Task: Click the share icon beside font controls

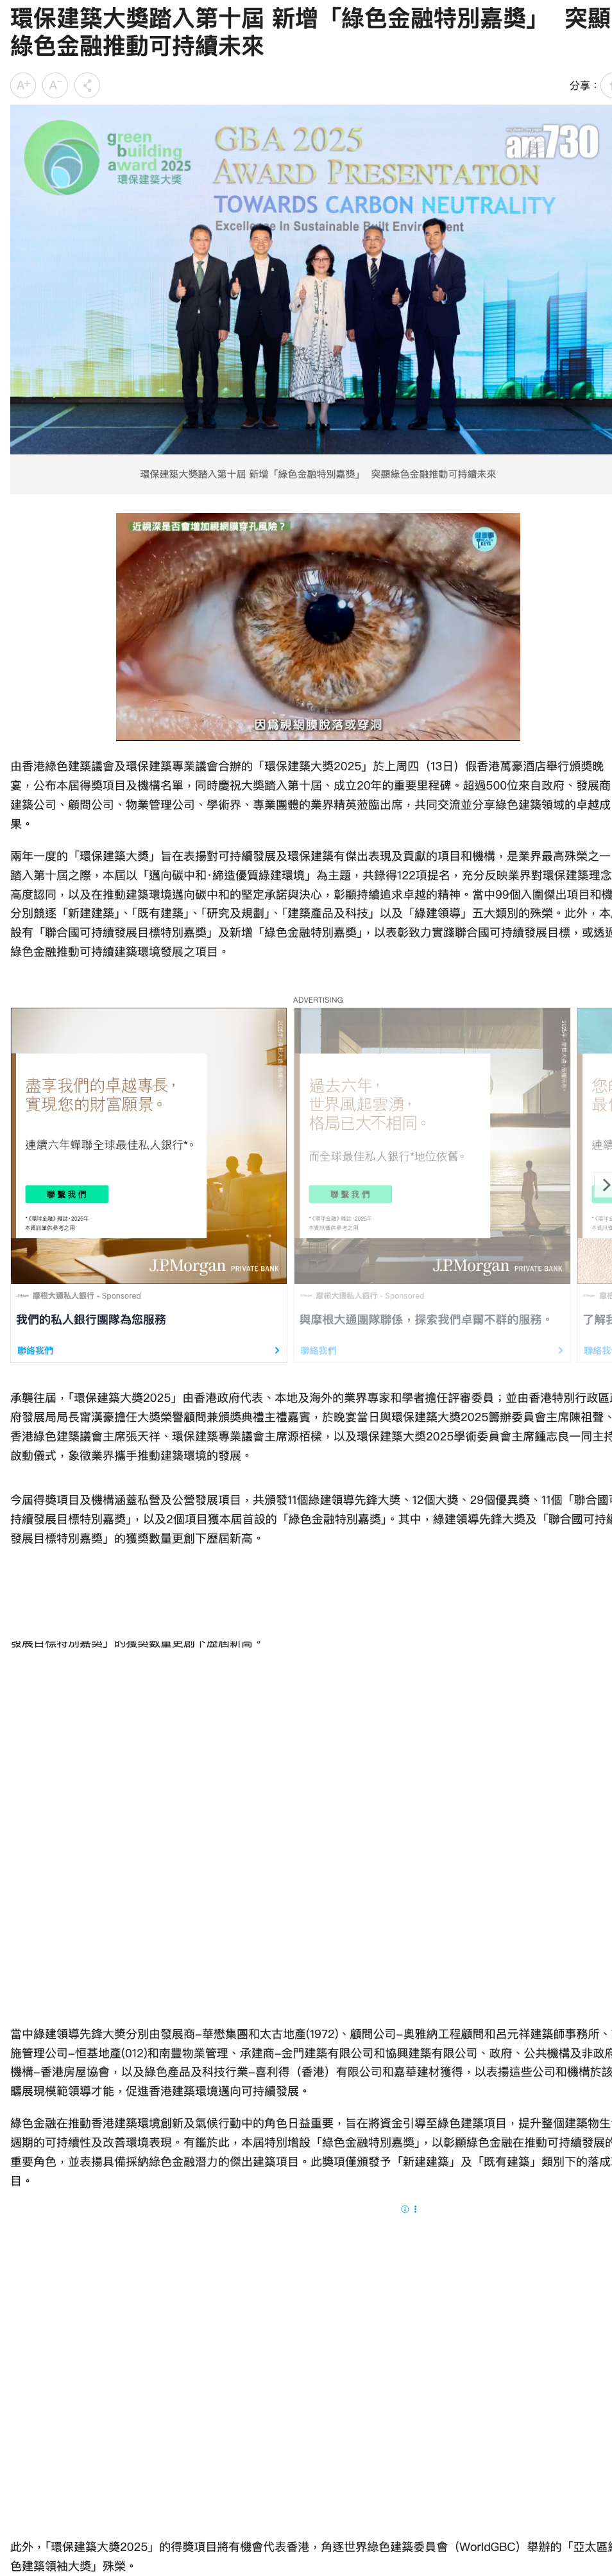Action: tap(87, 86)
